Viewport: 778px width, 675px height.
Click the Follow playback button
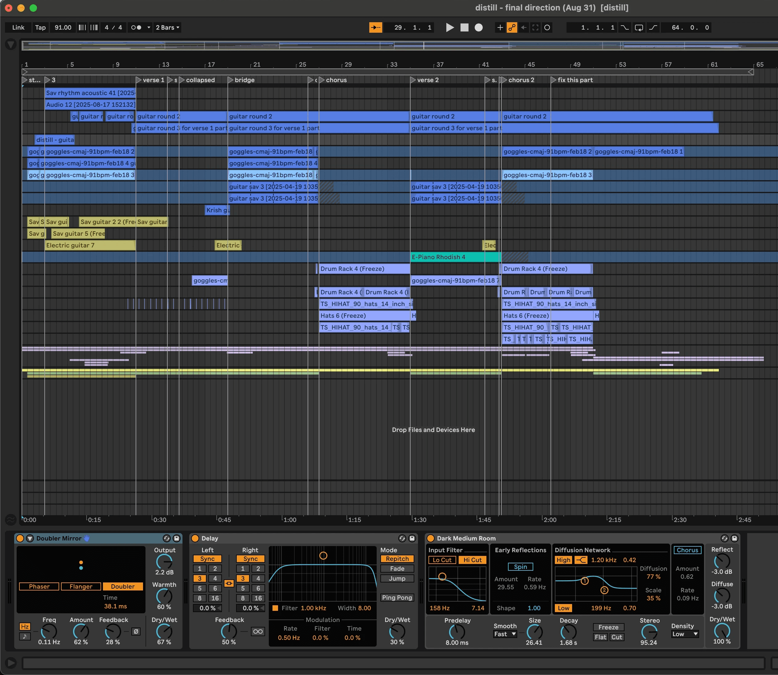pos(375,27)
